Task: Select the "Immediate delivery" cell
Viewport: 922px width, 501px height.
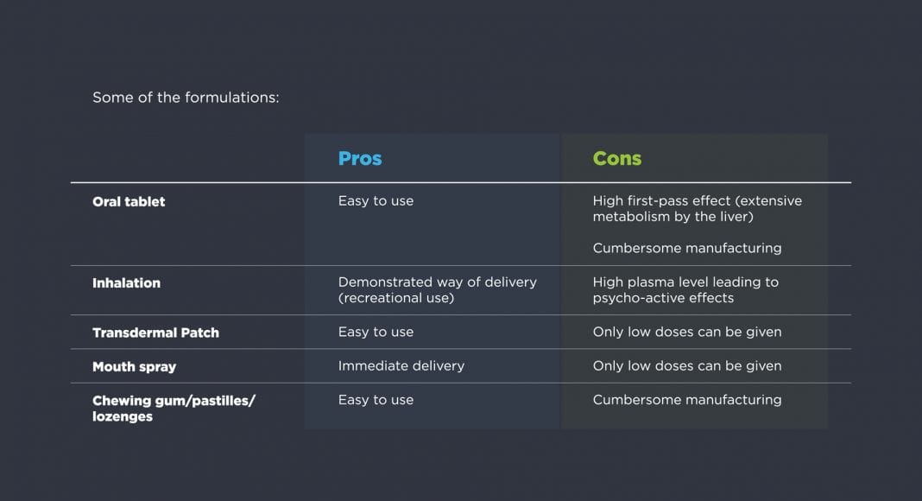Action: pos(401,365)
